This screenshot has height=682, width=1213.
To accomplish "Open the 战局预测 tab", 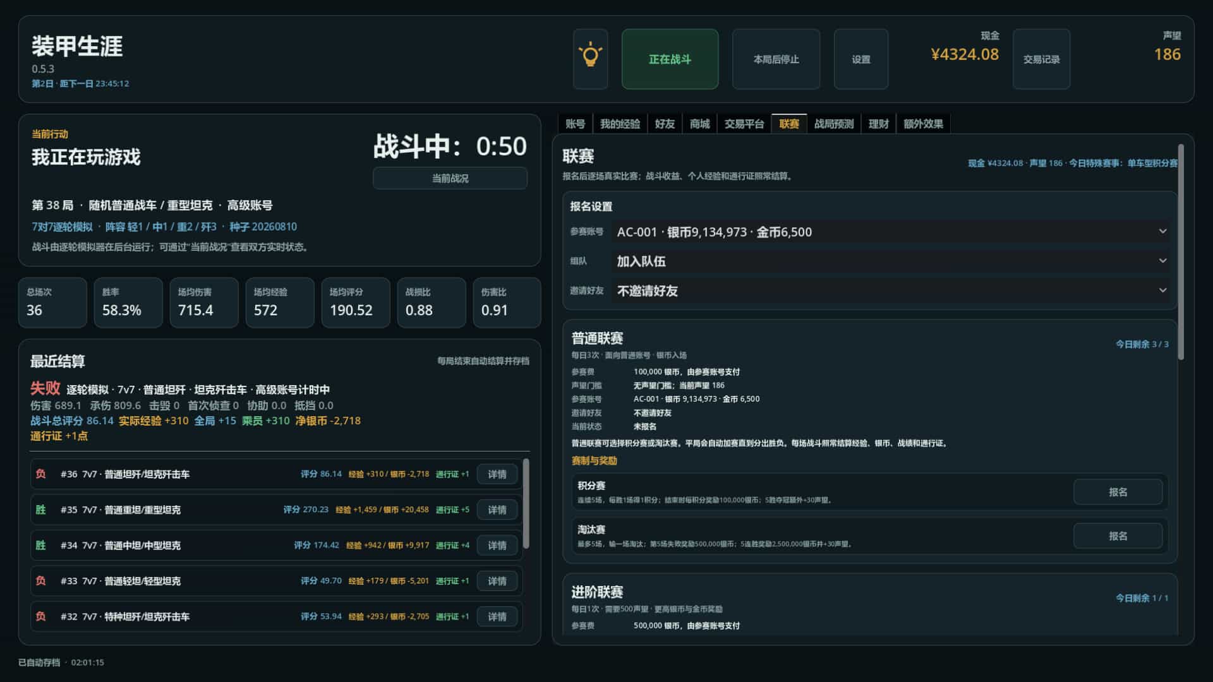I will (x=834, y=124).
